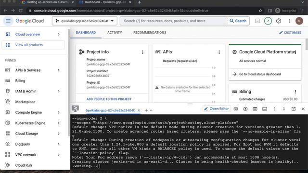
Task: Expand BigQuery submenu
Action: [x=59, y=144]
